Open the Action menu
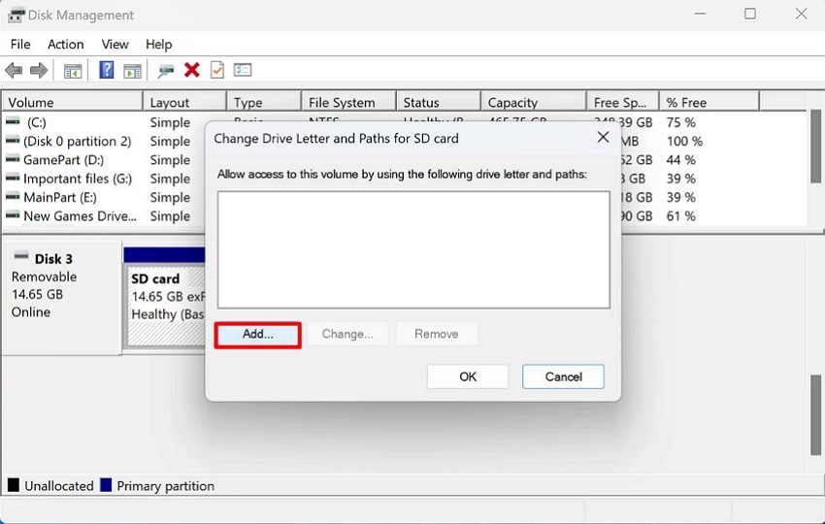The height and width of the screenshot is (524, 825). click(x=66, y=45)
